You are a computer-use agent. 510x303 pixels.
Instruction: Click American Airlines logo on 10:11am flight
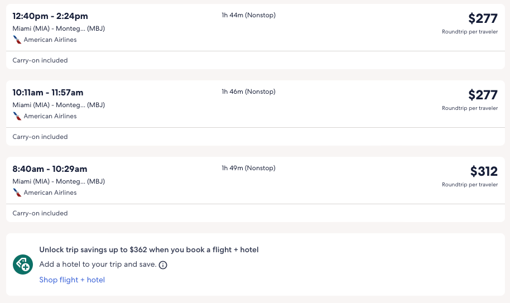click(17, 117)
